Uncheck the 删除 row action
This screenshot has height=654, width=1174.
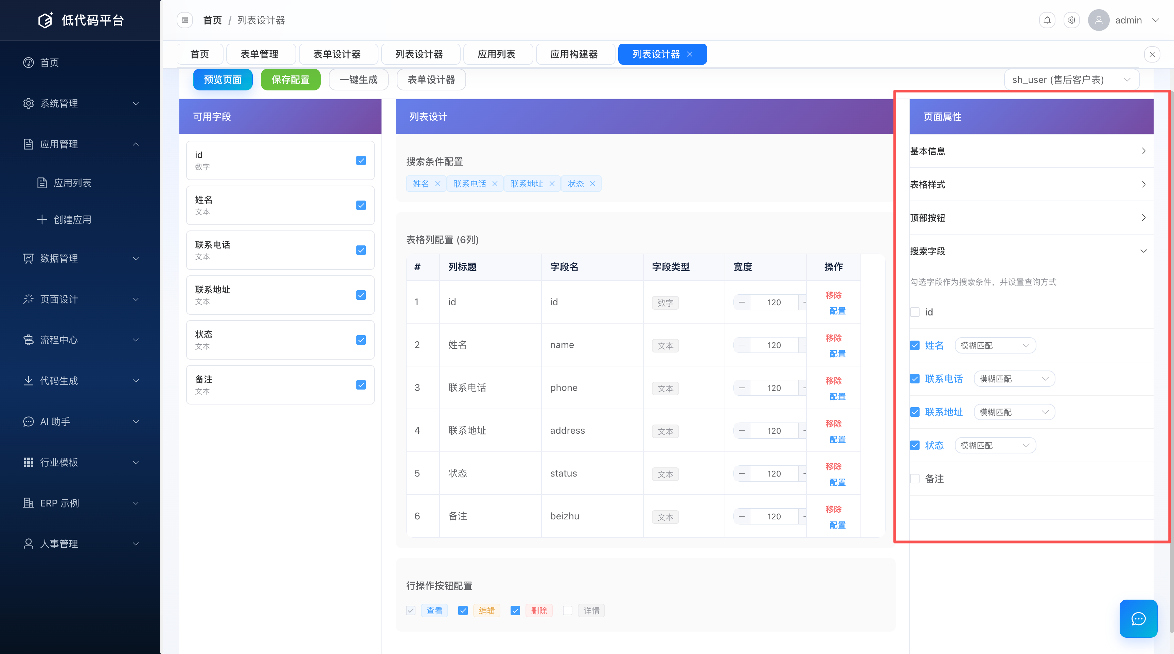[515, 610]
